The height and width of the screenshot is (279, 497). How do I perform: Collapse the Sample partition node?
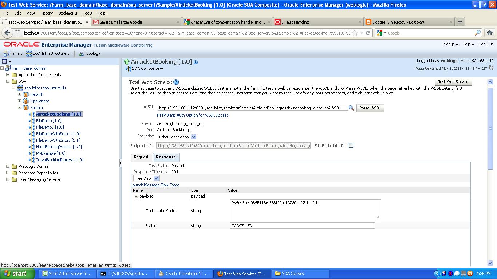pyautogui.click(x=19, y=108)
